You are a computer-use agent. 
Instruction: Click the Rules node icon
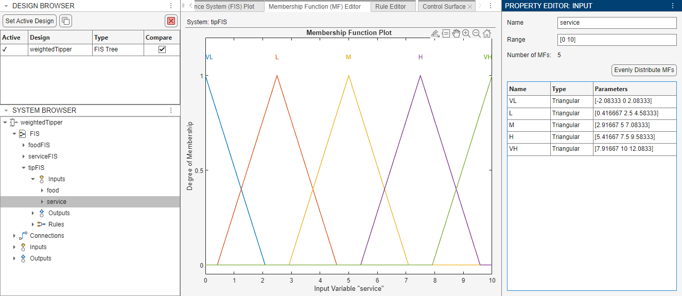tap(42, 224)
